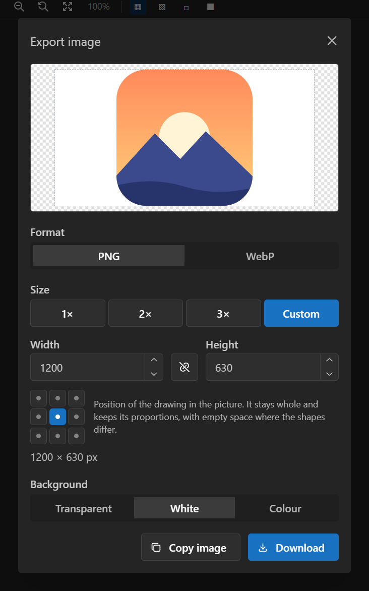The height and width of the screenshot is (591, 369).
Task: Click the export preview thumbnail
Action: click(x=184, y=138)
